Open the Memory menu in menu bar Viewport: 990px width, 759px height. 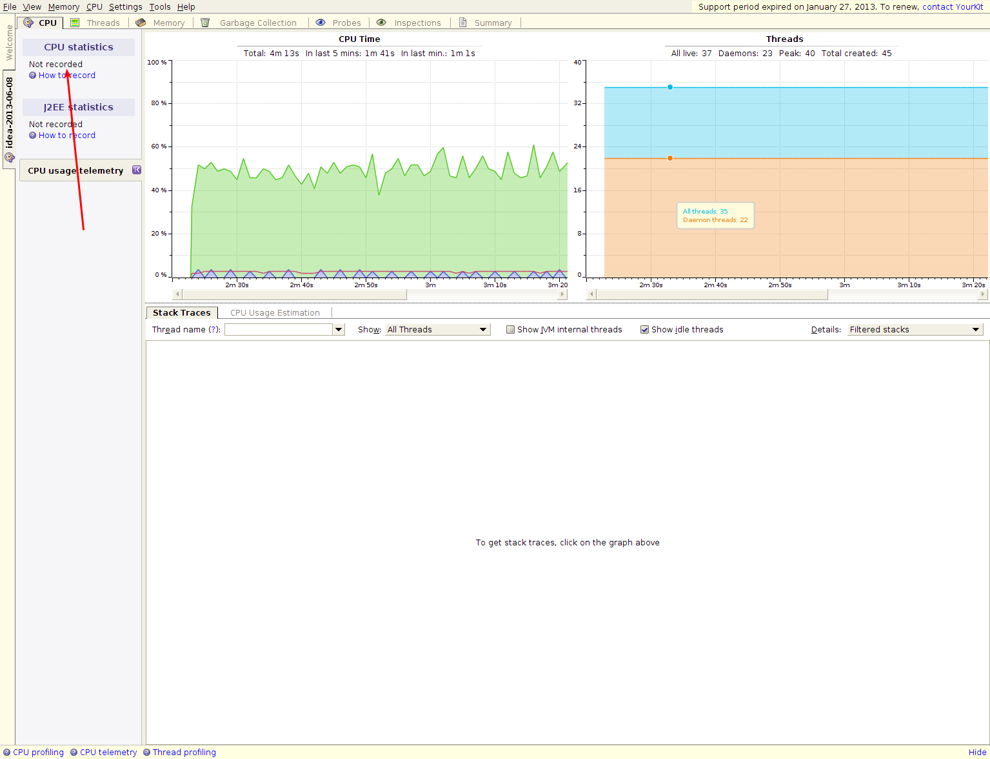click(64, 7)
